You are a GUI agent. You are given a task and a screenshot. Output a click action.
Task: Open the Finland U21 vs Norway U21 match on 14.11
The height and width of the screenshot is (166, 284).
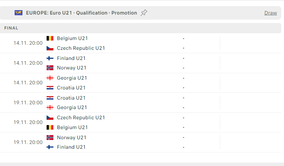pos(140,63)
